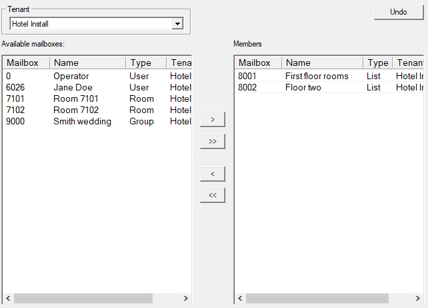Click the remove selected (<) button
Image resolution: width=428 pixels, height=308 pixels.
(x=213, y=174)
